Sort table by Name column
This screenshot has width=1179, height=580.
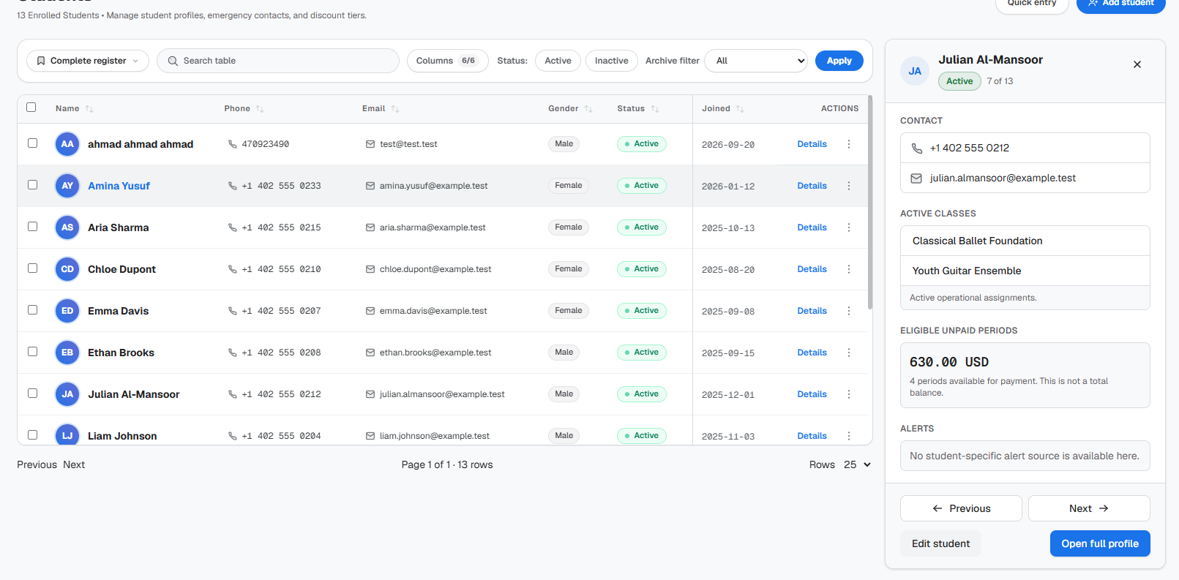pyautogui.click(x=74, y=109)
